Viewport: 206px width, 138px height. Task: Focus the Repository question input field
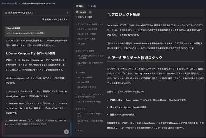point(37,129)
